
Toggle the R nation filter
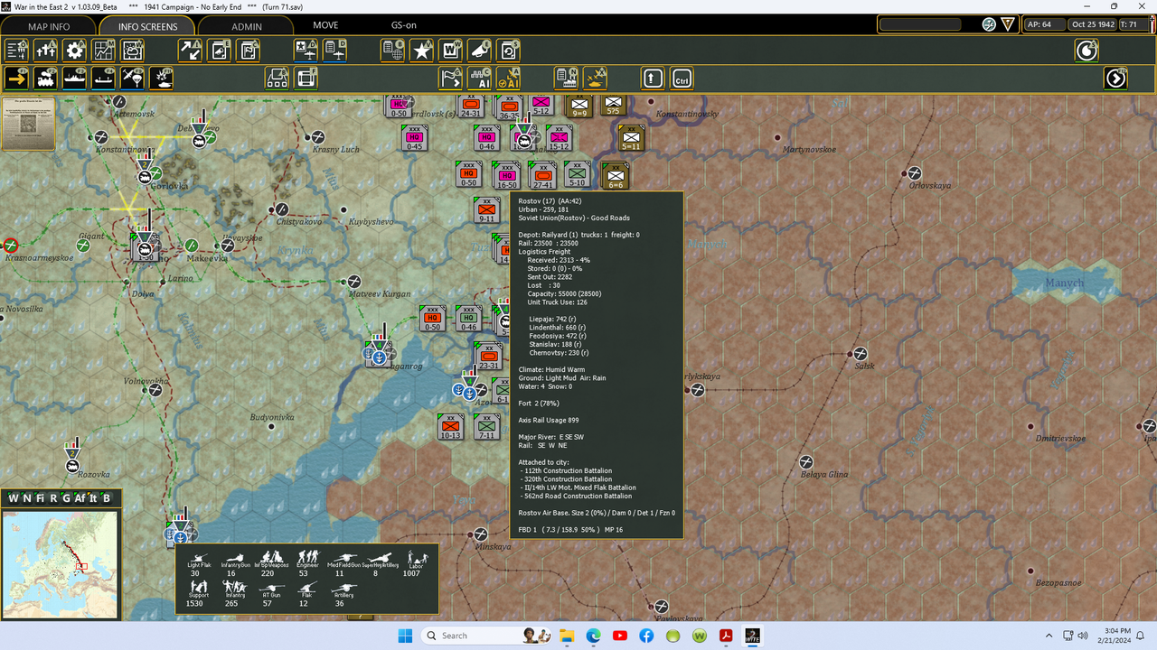click(53, 498)
